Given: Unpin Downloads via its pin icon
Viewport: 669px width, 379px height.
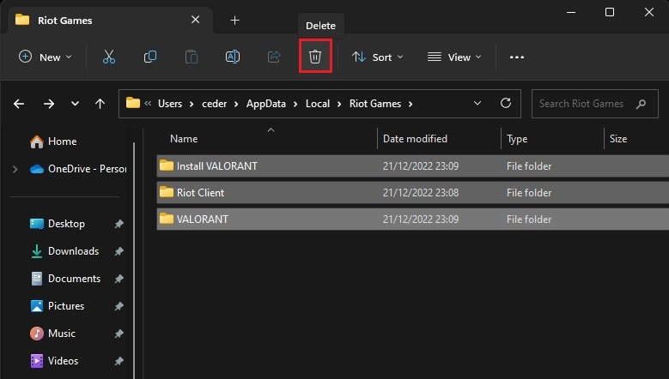Looking at the screenshot, I should pos(119,251).
